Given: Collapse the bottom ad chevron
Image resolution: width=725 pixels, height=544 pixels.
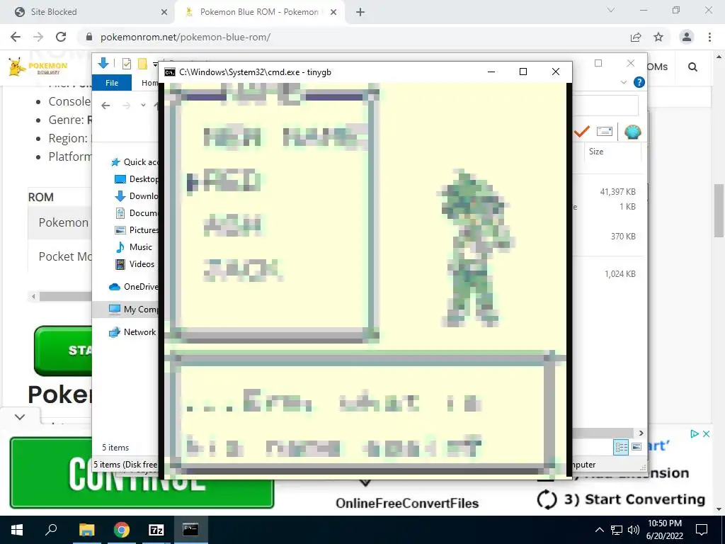Looking at the screenshot, I should coord(20,416).
